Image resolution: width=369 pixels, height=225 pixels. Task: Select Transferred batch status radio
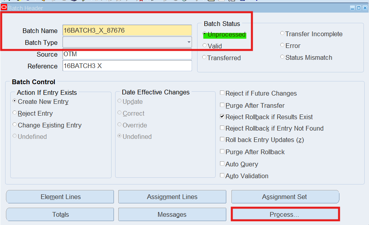tap(204, 57)
